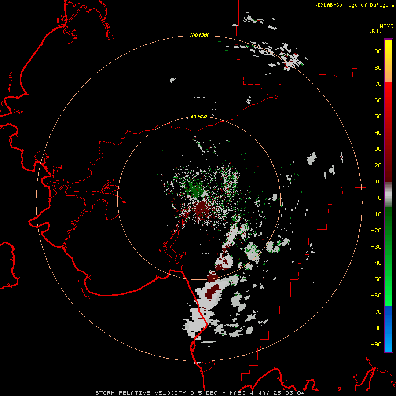Pick the gray zero-velocity segment of the color bar
Image resolution: width=396 pixels, height=396 pixels.
click(389, 195)
